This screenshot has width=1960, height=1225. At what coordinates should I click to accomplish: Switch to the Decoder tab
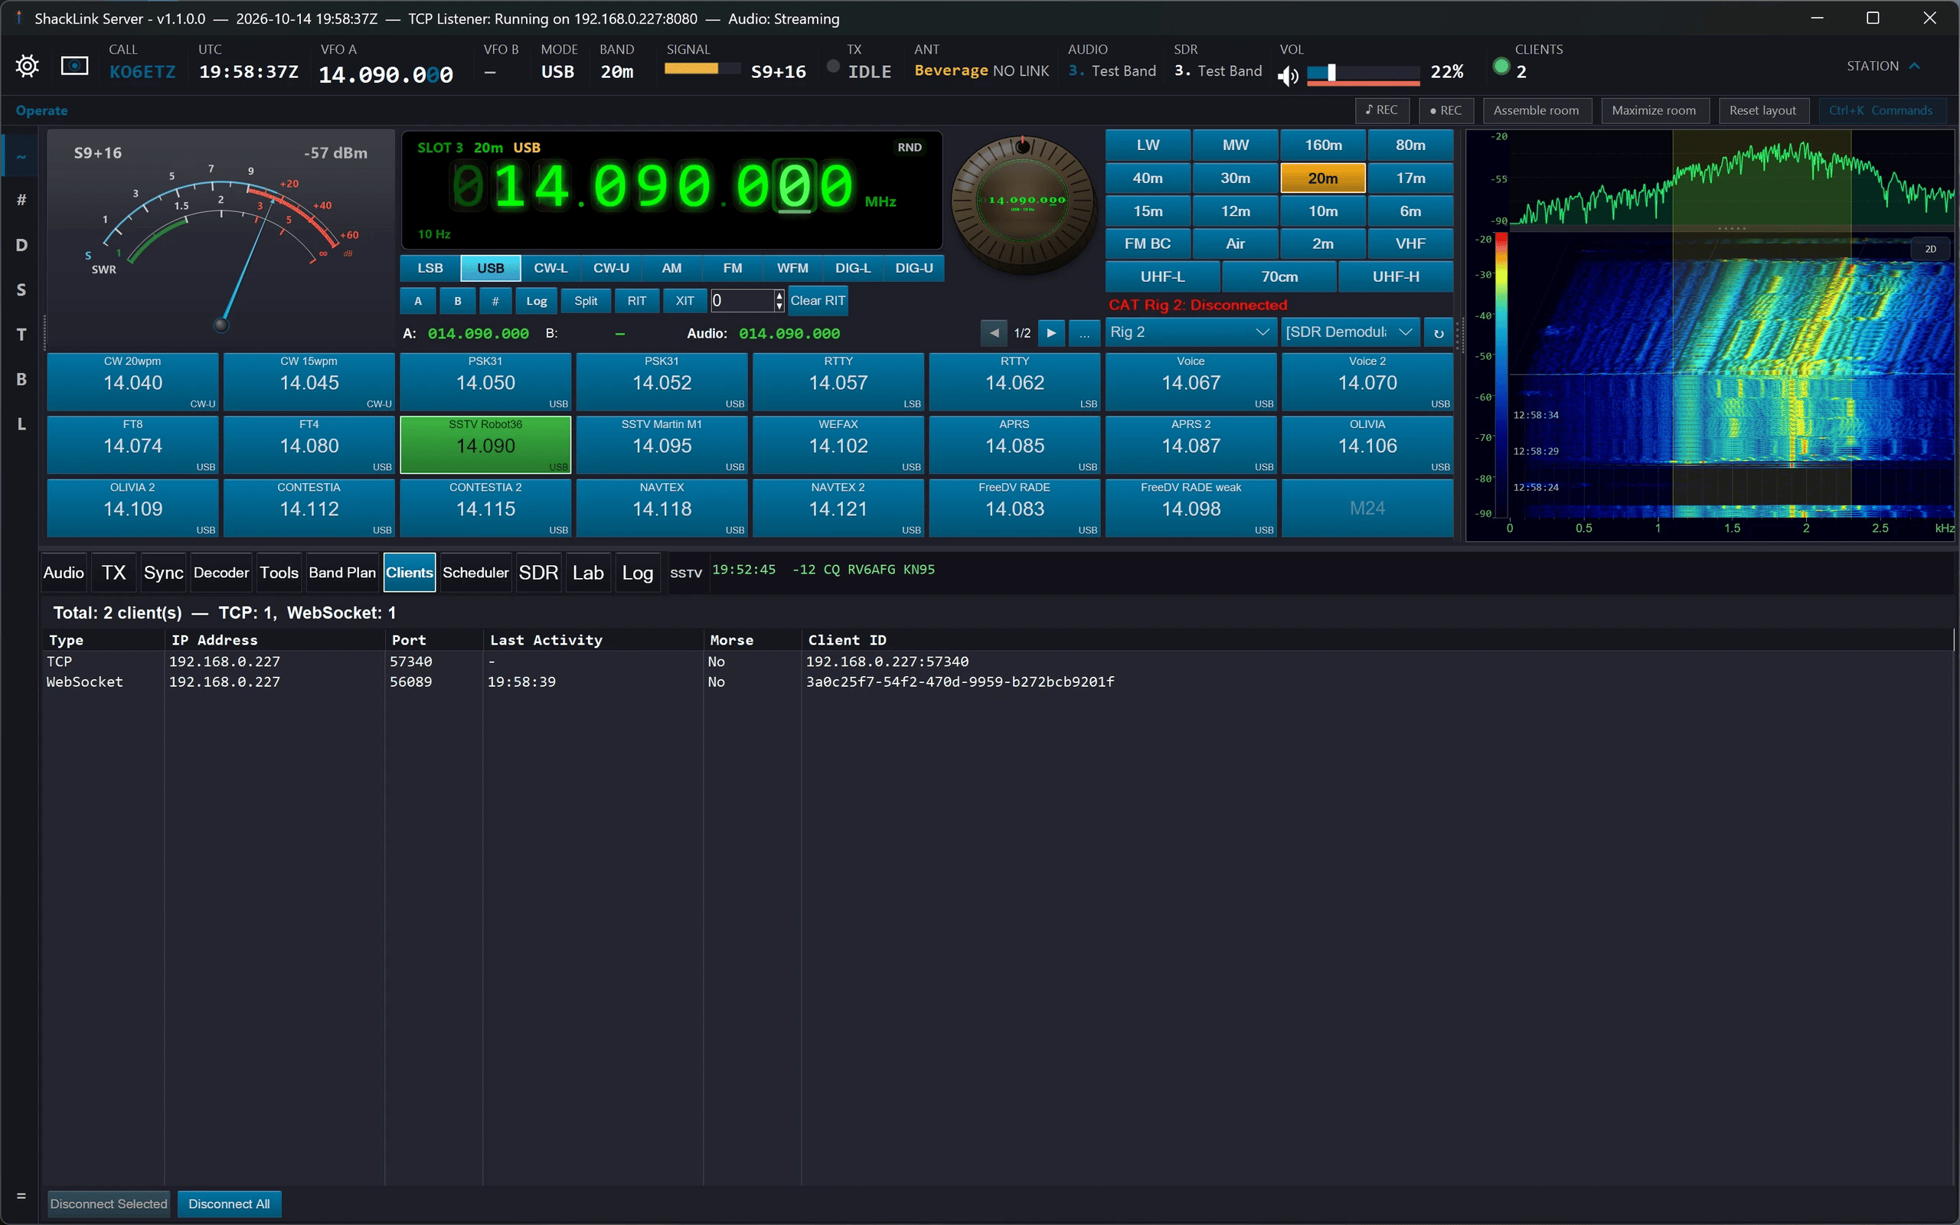tap(221, 573)
